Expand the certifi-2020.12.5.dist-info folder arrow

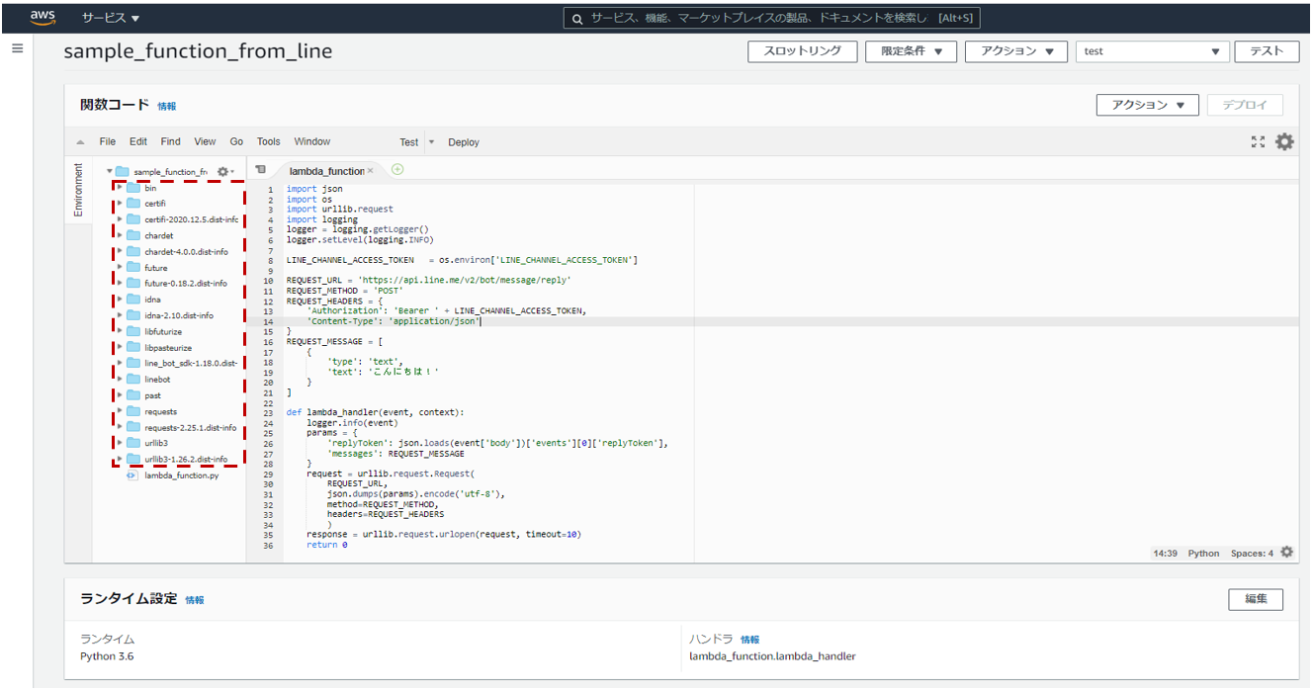[120, 219]
